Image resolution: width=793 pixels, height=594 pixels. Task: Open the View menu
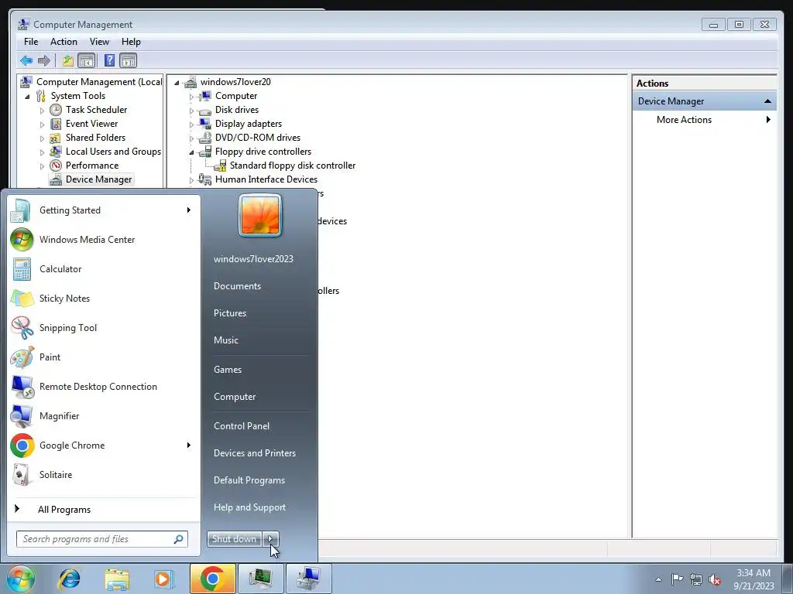click(99, 42)
